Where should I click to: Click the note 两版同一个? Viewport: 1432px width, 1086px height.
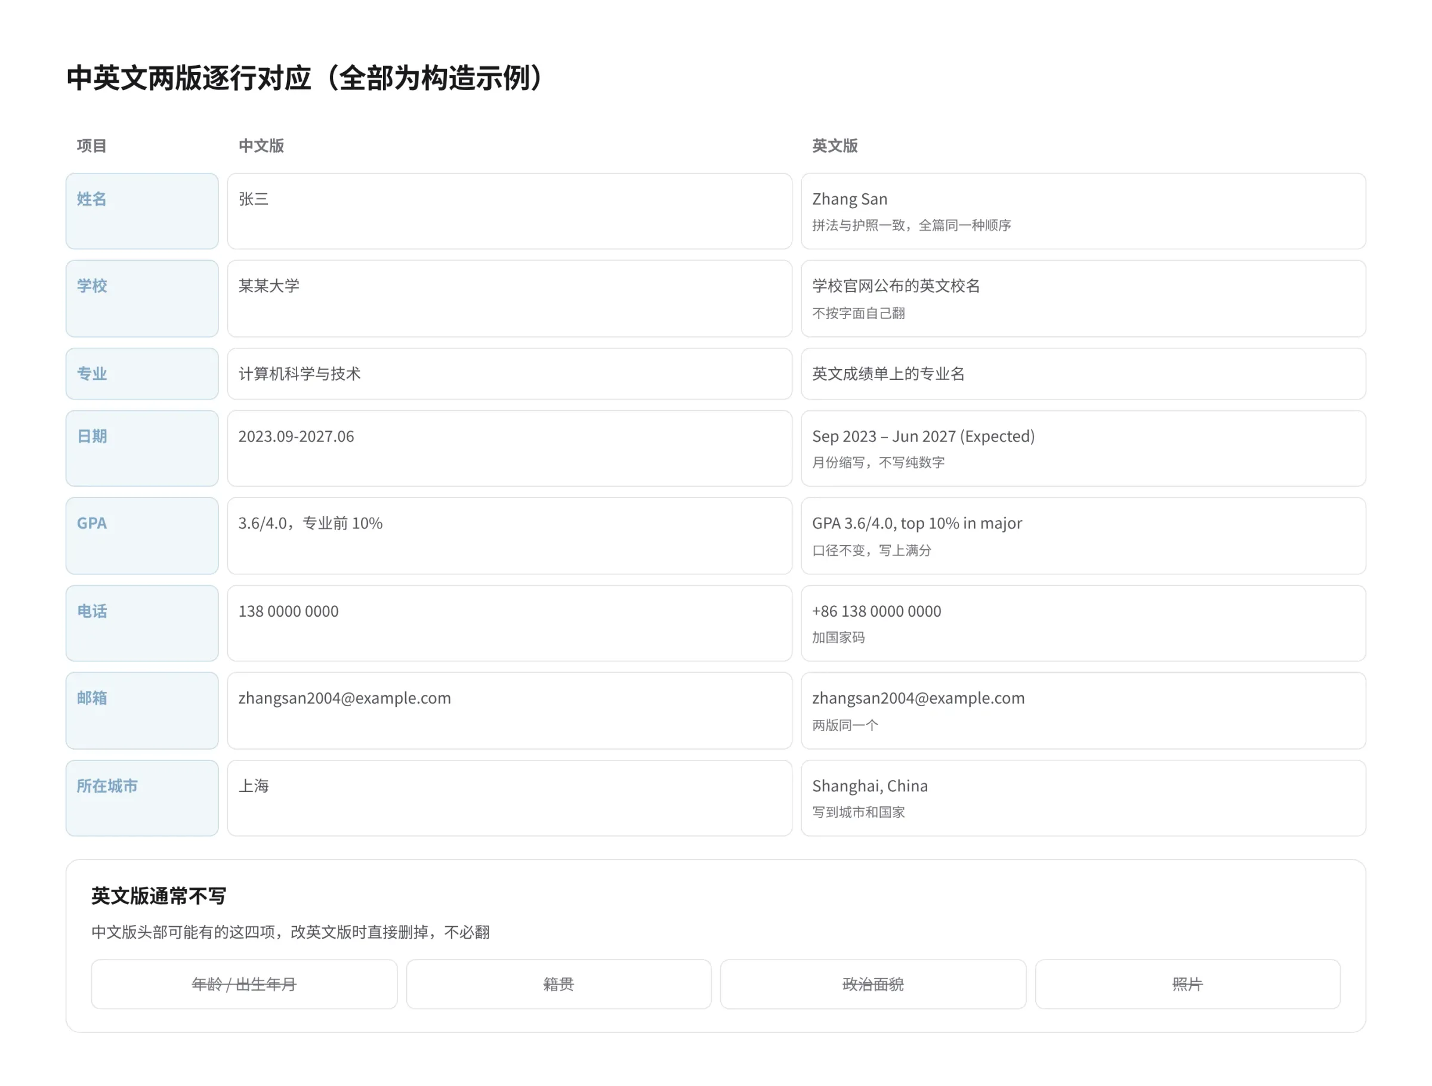point(845,725)
